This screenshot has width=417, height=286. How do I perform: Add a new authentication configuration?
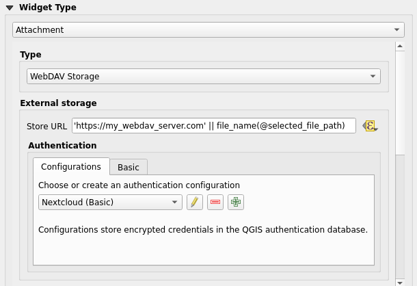pos(236,202)
